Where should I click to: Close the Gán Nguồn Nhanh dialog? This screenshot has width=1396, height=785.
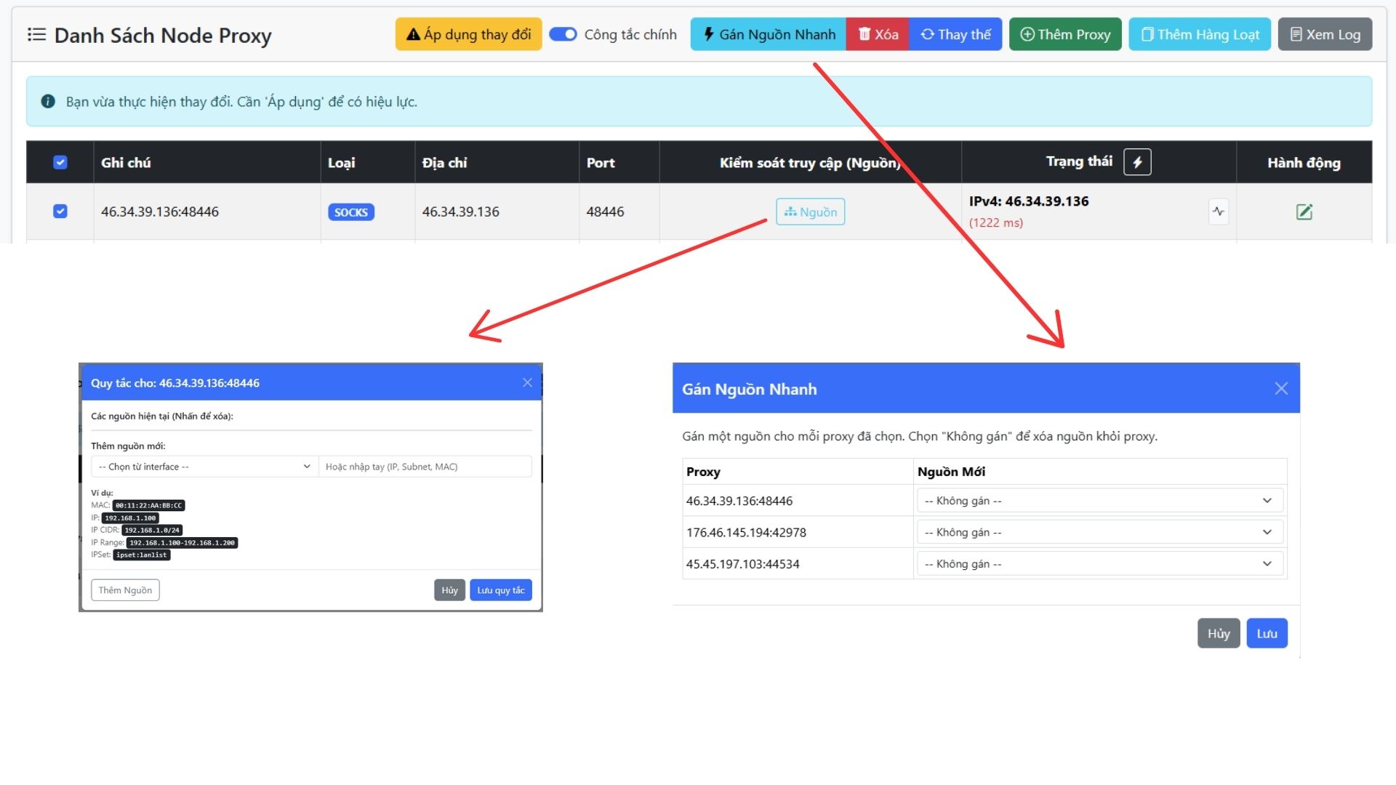click(1281, 389)
